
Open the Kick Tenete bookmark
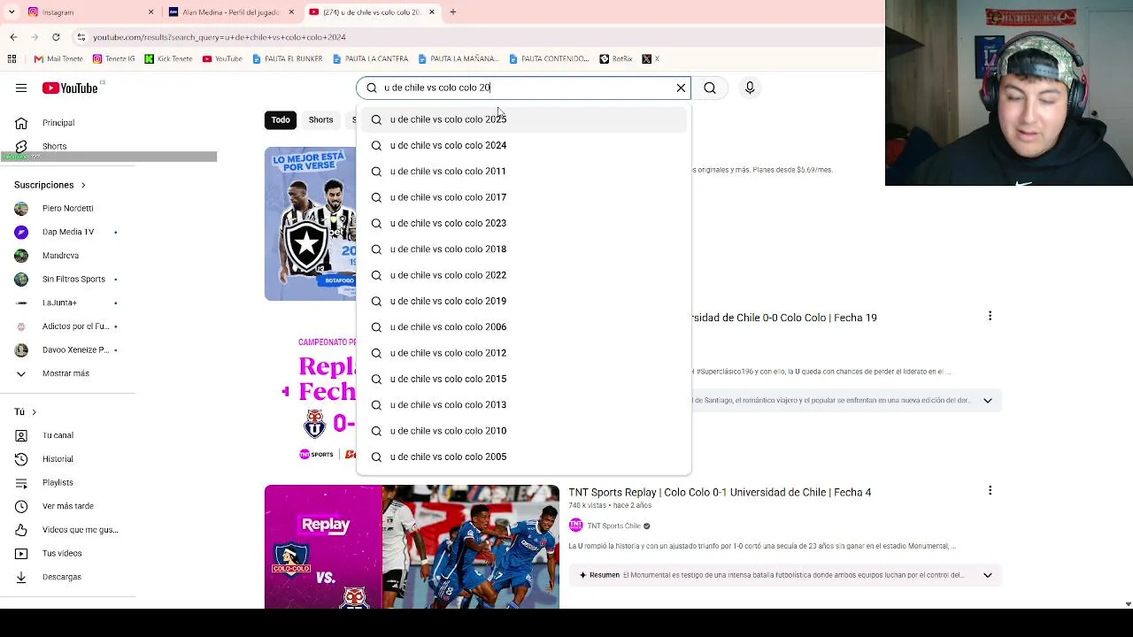pos(168,58)
